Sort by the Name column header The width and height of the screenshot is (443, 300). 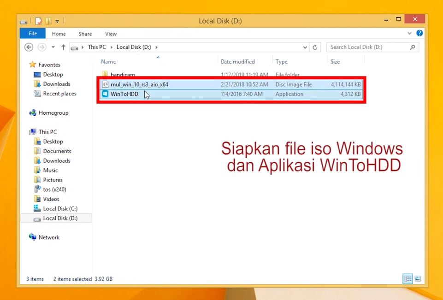108,62
